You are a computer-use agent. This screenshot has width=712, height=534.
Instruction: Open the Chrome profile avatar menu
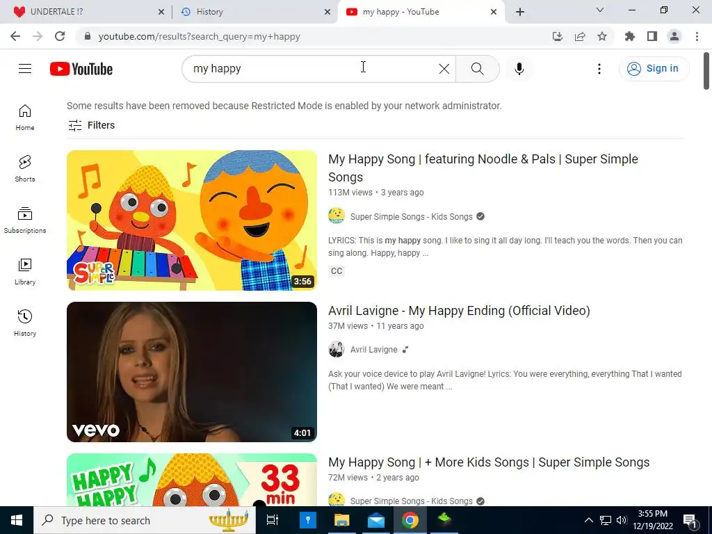pyautogui.click(x=674, y=36)
